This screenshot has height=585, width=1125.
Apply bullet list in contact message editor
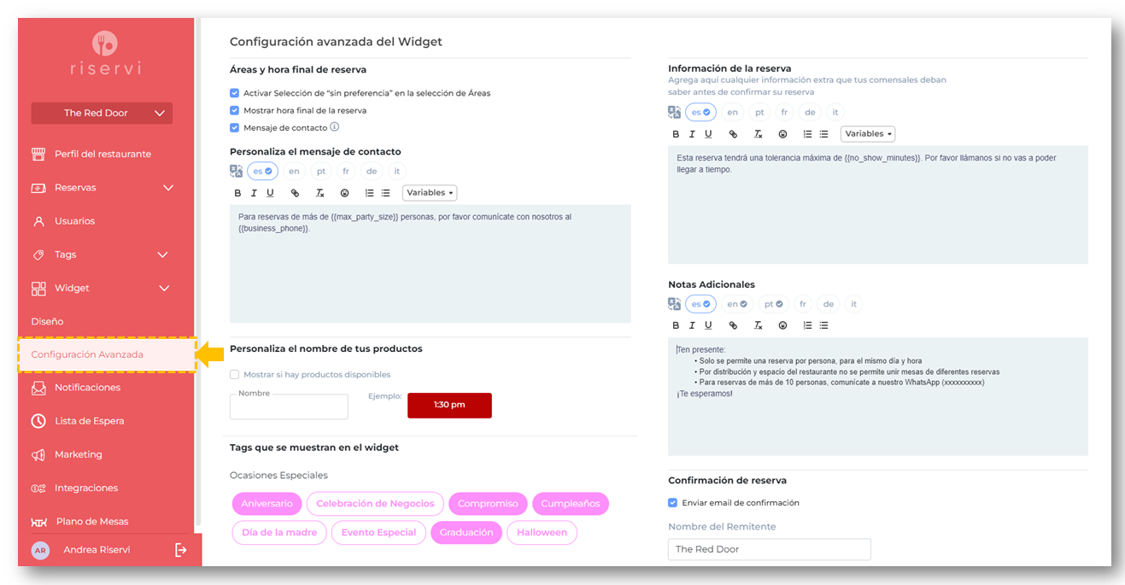(x=385, y=193)
